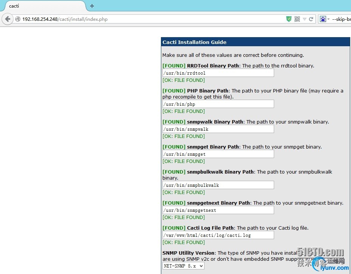Show address bar history dropdown arrow
The width and height of the screenshot is (351, 274).
click(304, 19)
